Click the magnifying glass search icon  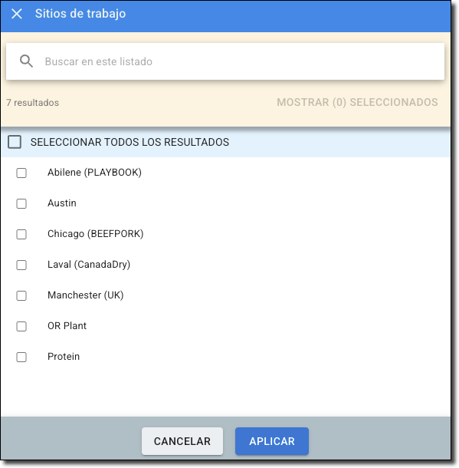26,61
